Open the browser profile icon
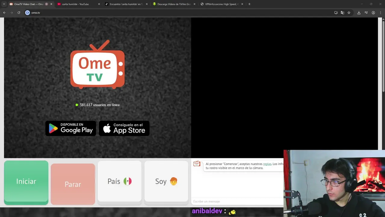This screenshot has height=217, width=385. (x=373, y=13)
